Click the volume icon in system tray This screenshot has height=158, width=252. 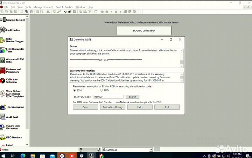click(x=228, y=156)
